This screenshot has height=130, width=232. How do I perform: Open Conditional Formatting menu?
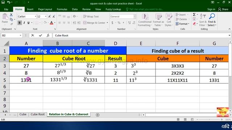[x=145, y=20]
